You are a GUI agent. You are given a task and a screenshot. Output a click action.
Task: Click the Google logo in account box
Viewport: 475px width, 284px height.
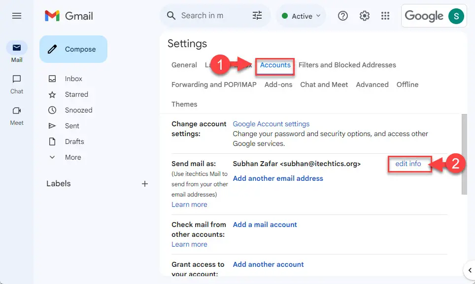click(424, 16)
